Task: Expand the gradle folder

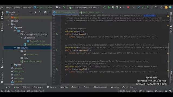Action: (x=9, y=21)
